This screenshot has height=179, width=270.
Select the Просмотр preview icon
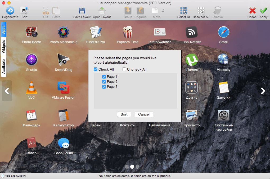tap(192, 115)
